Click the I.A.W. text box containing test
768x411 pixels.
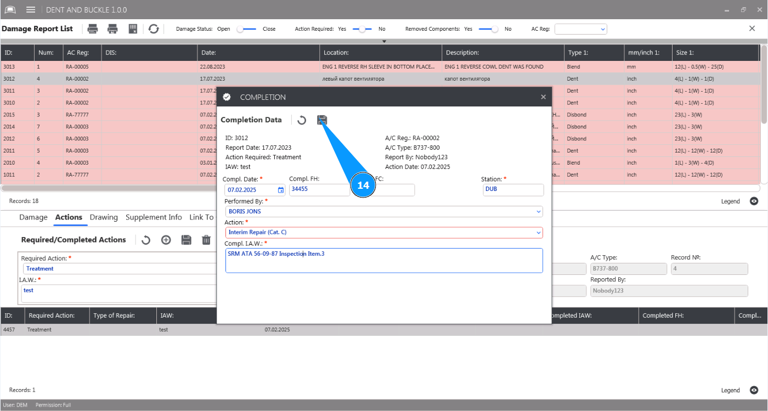click(120, 293)
